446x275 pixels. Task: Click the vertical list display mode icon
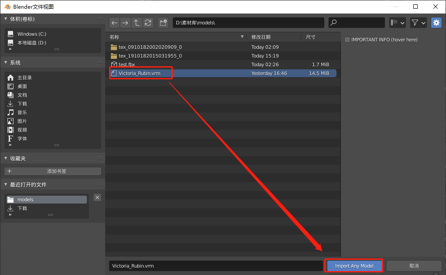395,23
